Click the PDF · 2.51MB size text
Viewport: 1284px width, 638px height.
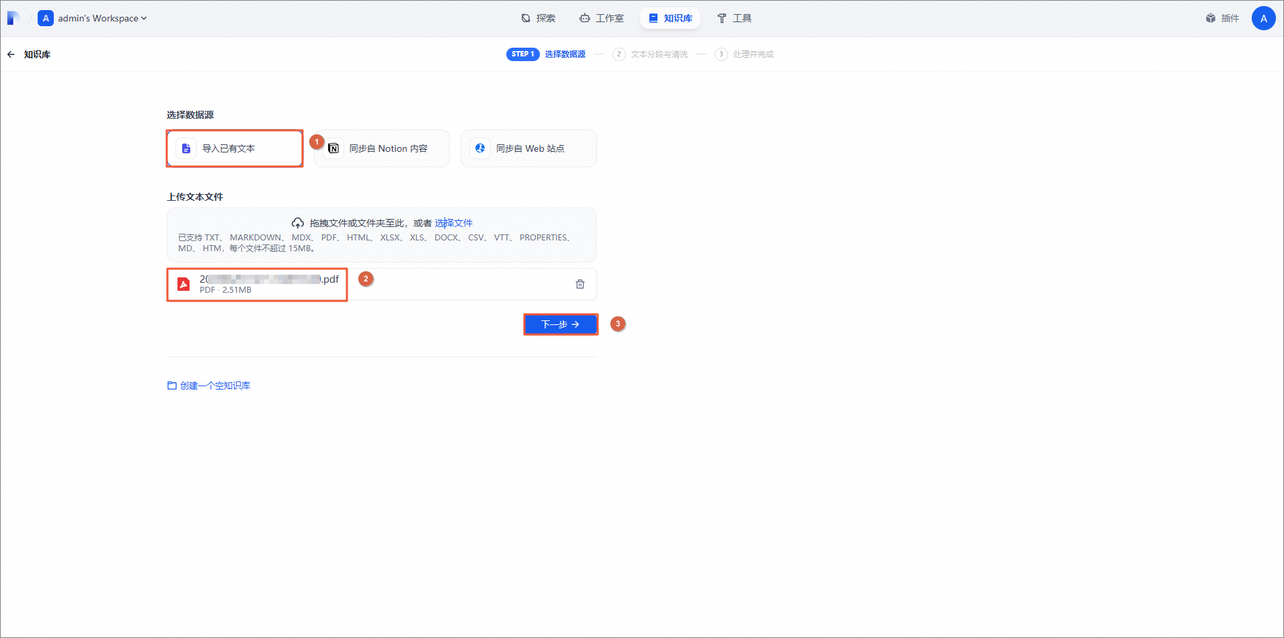click(x=225, y=290)
